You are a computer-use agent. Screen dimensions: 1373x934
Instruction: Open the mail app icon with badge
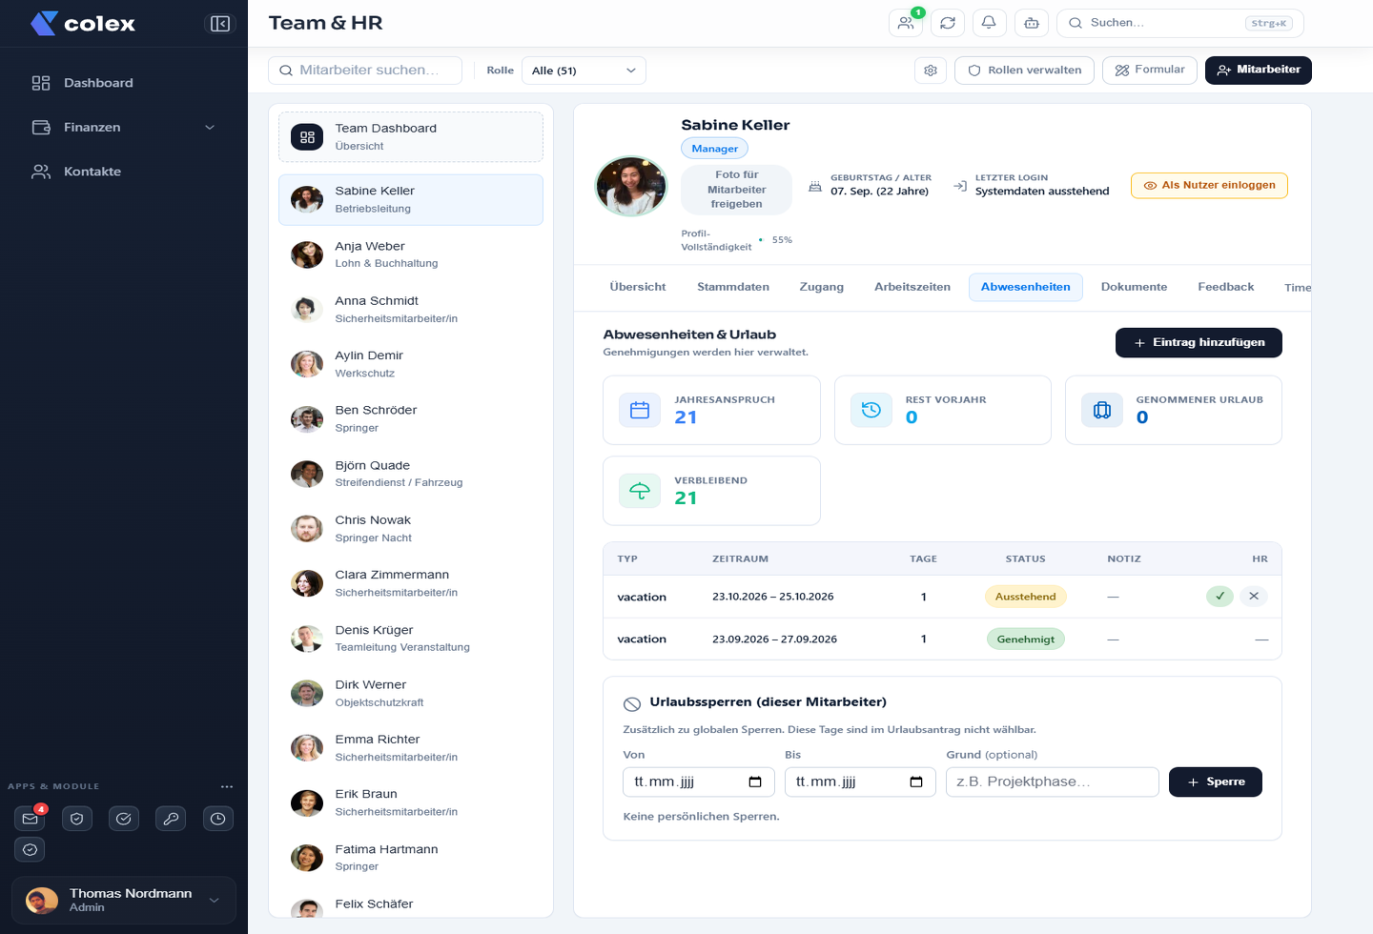pyautogui.click(x=31, y=819)
